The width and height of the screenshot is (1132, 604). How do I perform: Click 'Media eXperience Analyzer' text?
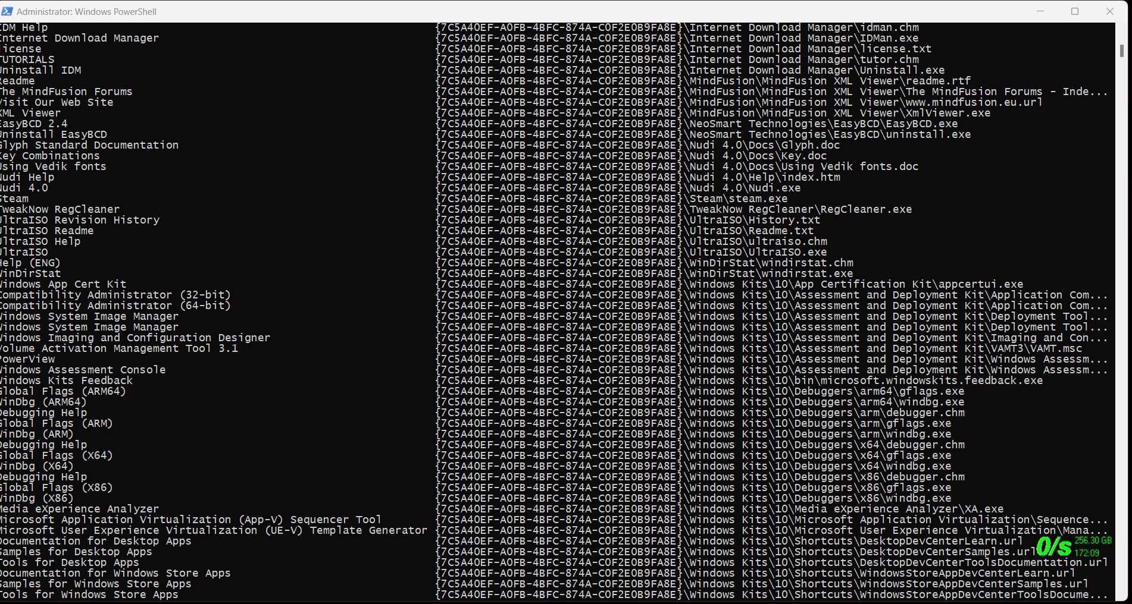(x=79, y=509)
